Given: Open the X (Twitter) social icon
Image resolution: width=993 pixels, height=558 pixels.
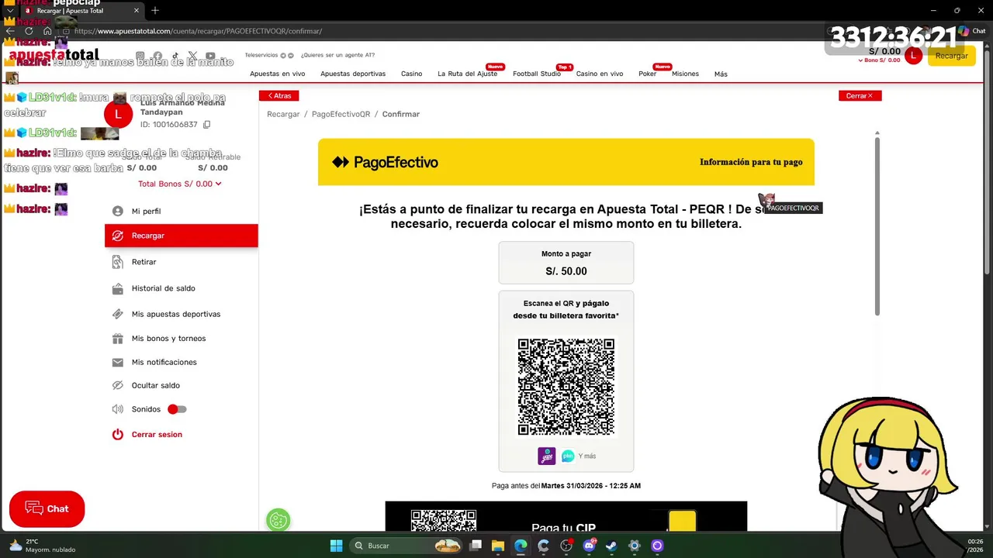Looking at the screenshot, I should coord(192,56).
